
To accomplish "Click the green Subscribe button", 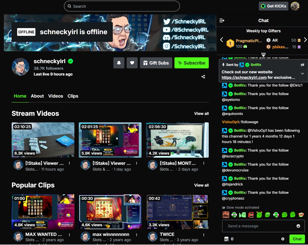I will click(192, 63).
